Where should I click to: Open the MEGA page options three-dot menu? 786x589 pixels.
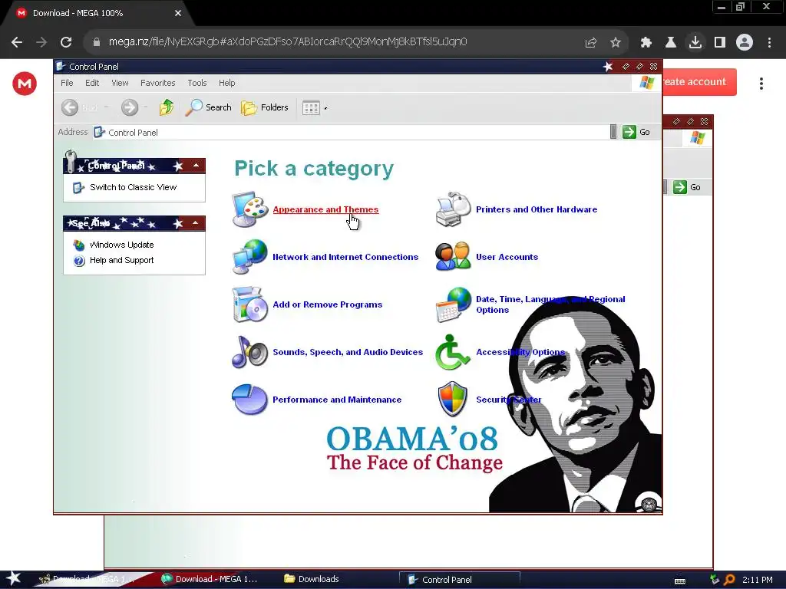pos(761,84)
